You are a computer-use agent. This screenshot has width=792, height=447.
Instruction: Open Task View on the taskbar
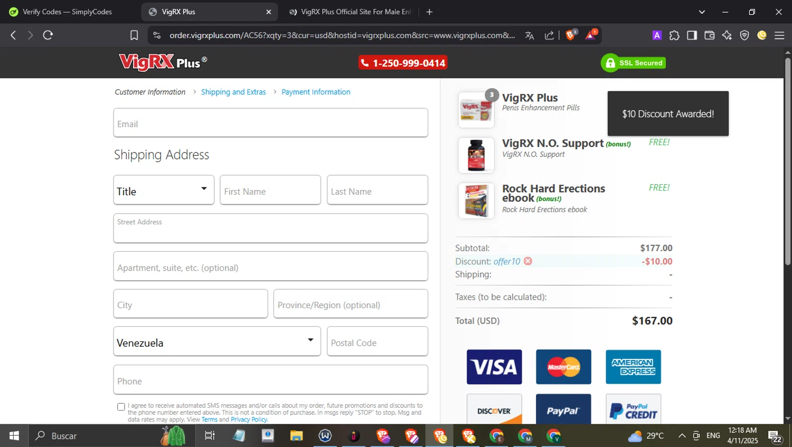[x=210, y=436]
